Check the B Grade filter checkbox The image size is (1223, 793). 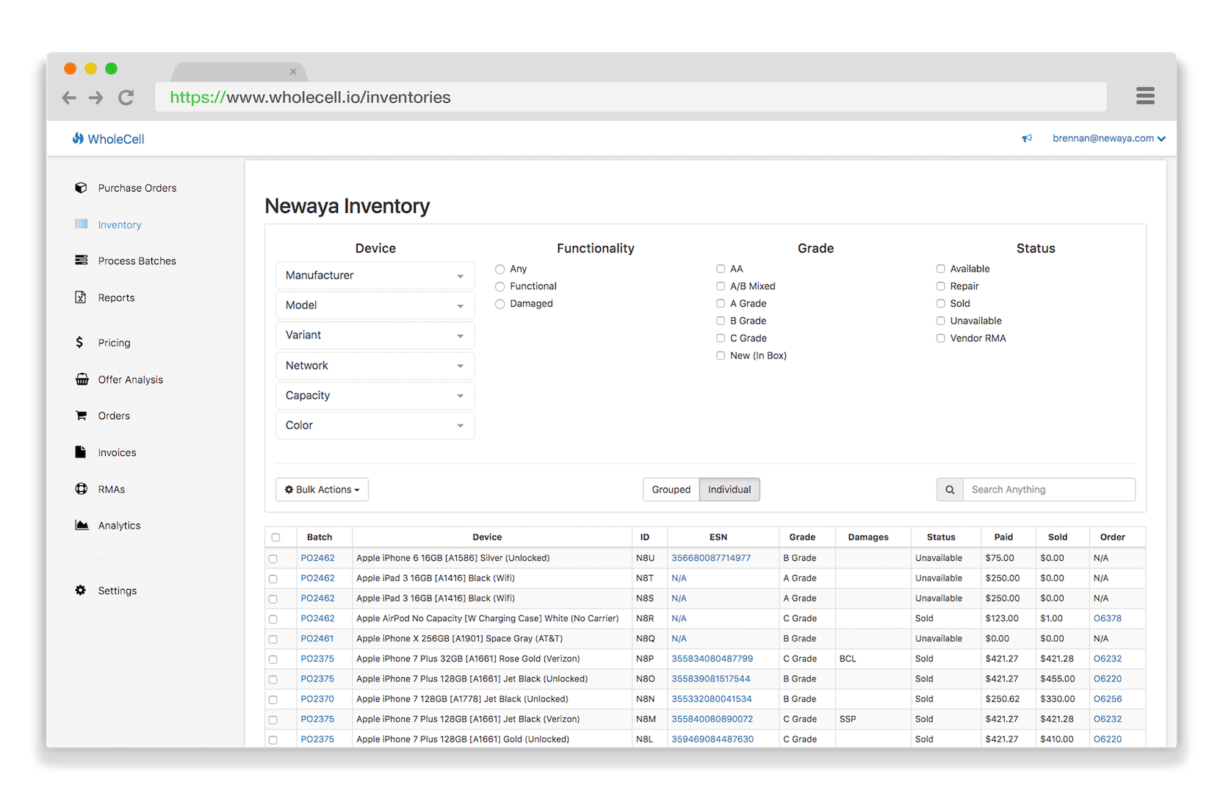point(721,321)
